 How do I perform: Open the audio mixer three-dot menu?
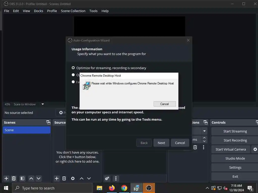[116, 178]
